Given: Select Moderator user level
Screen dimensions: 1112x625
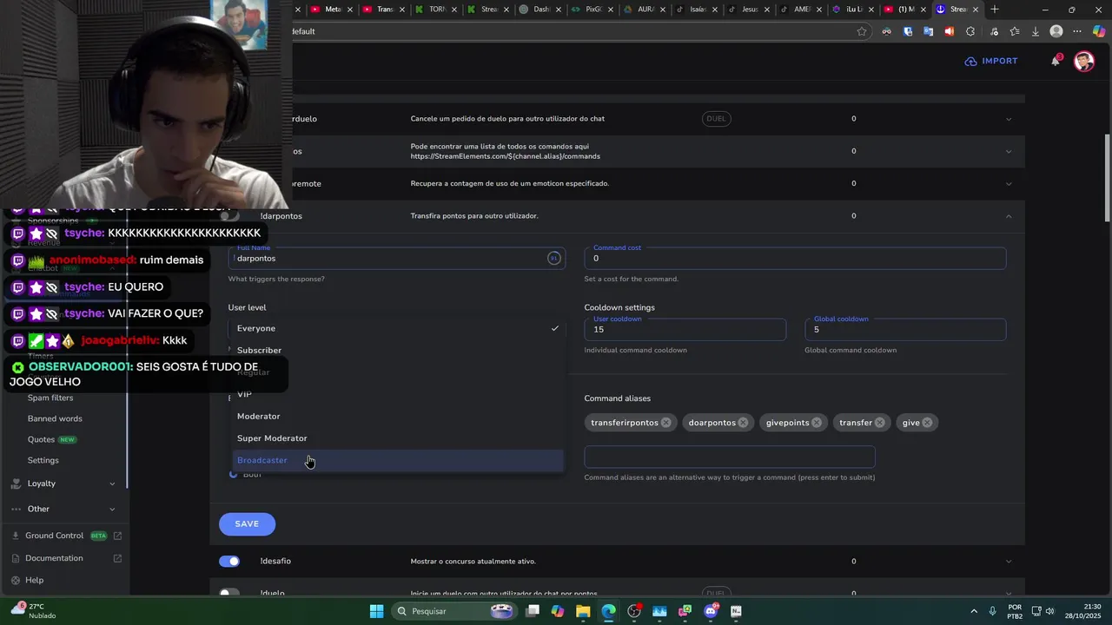Looking at the screenshot, I should click(398, 417).
